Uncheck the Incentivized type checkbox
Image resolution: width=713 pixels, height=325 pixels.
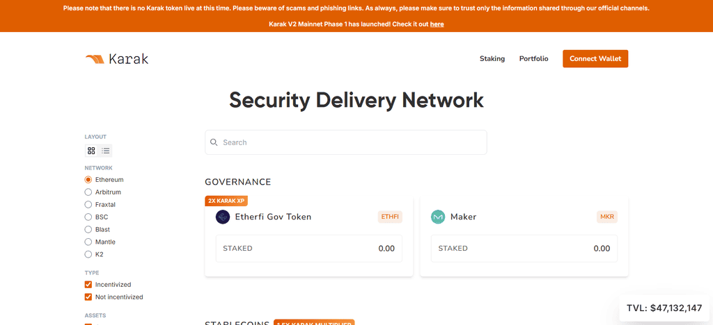tap(88, 285)
